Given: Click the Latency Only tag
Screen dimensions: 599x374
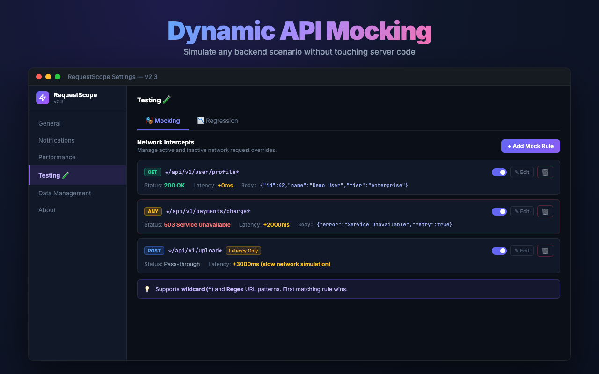Looking at the screenshot, I should [243, 251].
